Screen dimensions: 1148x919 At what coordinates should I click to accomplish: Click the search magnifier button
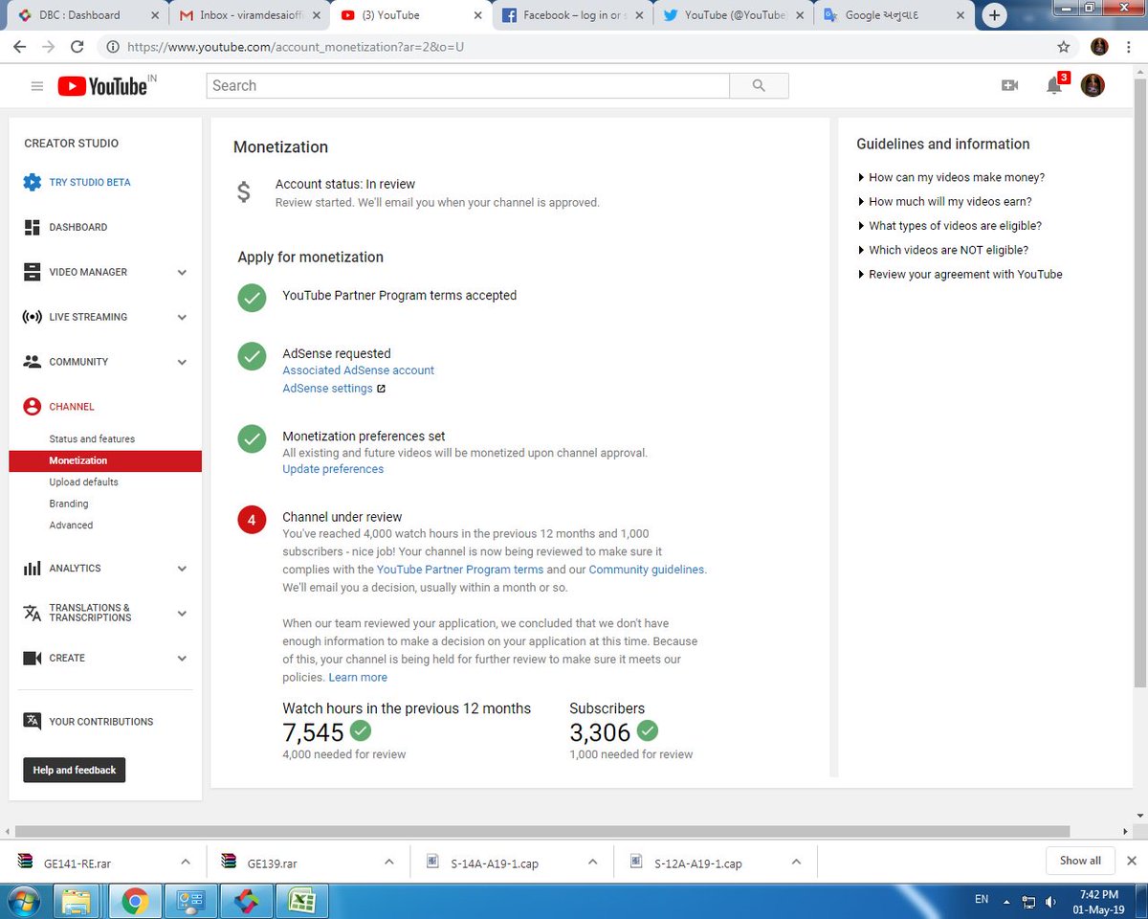[759, 86]
